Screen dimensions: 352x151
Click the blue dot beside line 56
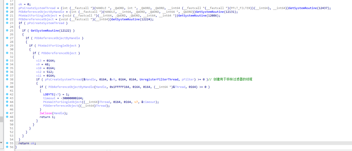7,147
